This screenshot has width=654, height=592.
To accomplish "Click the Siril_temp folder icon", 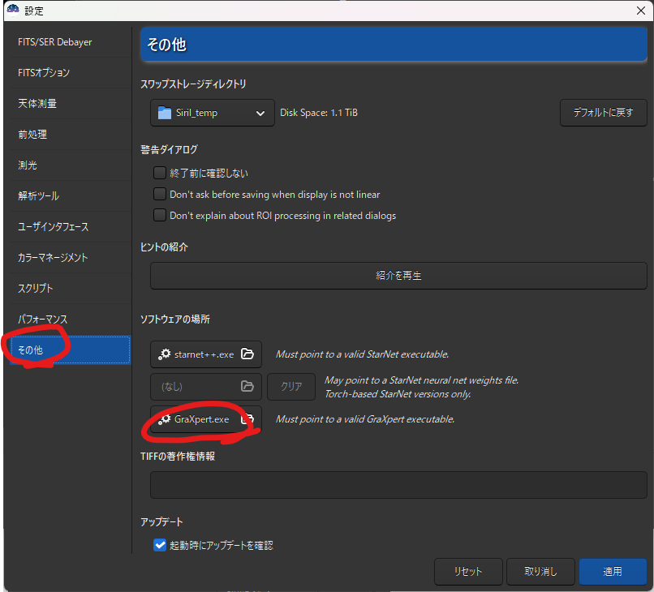I will coord(166,113).
